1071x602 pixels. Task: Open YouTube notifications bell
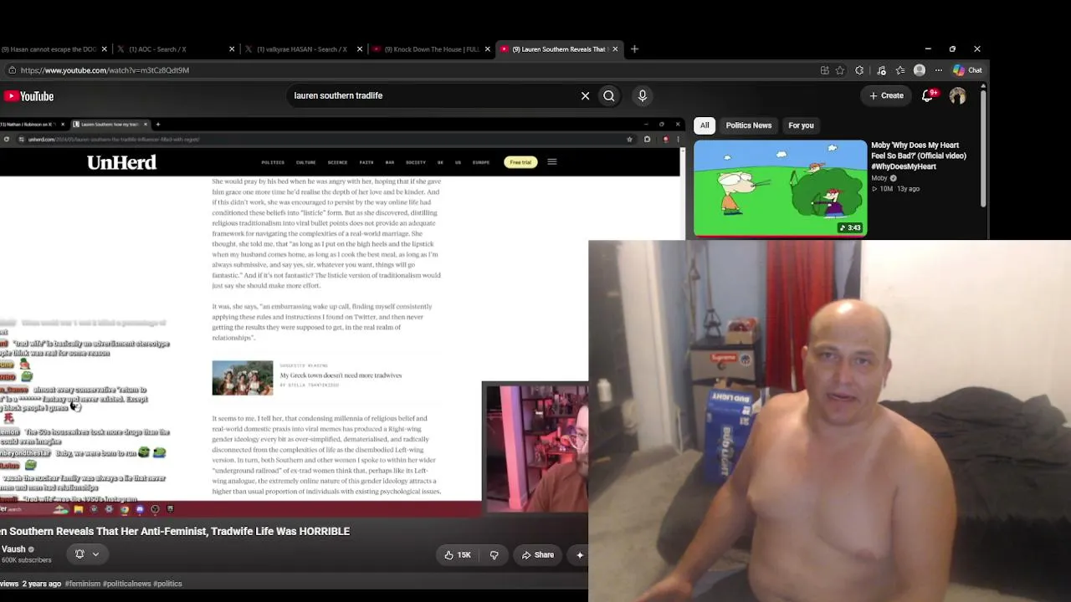[x=928, y=95]
